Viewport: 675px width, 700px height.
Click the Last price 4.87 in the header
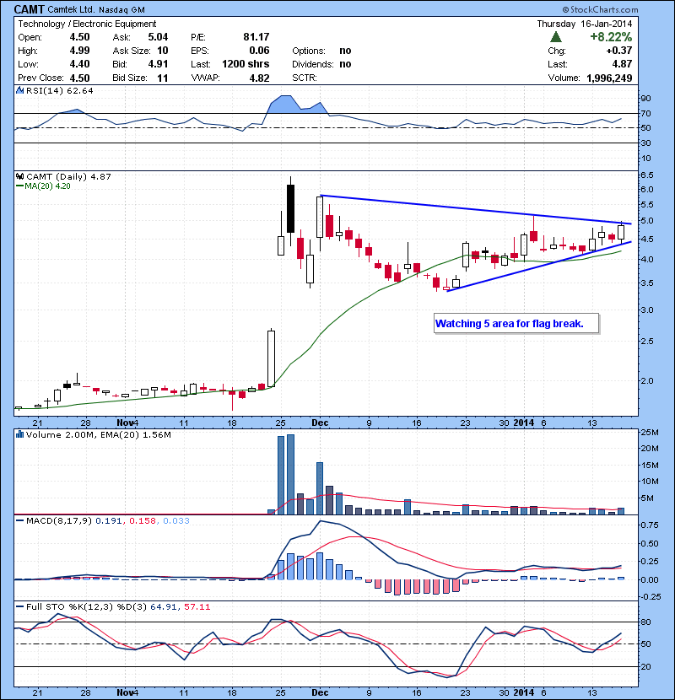coord(622,64)
